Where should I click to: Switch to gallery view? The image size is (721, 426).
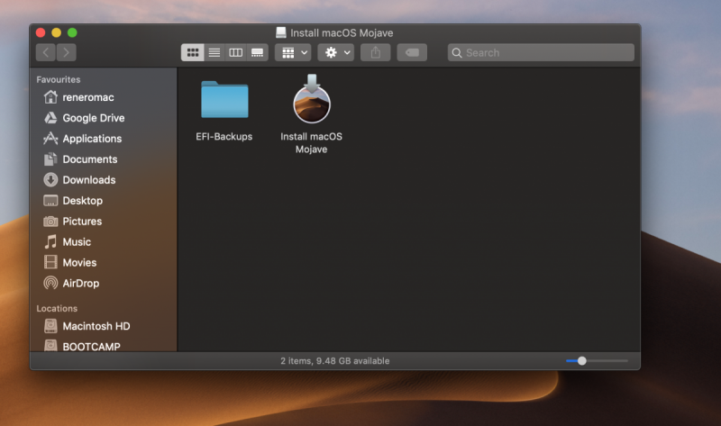(258, 52)
